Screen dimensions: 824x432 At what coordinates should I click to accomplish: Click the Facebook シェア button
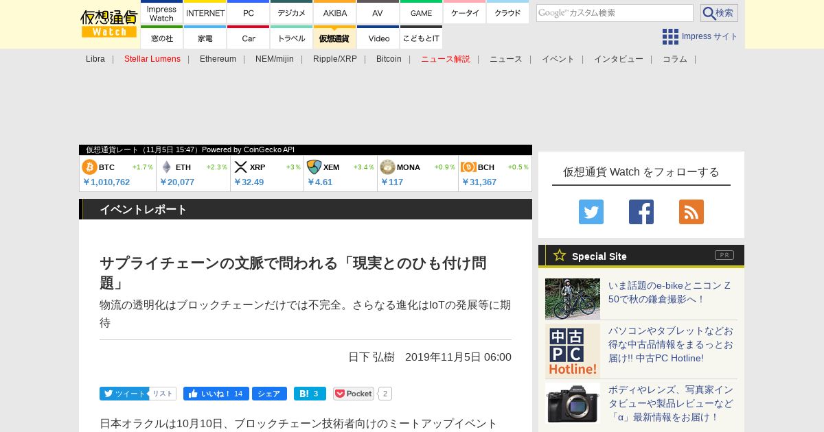269,394
